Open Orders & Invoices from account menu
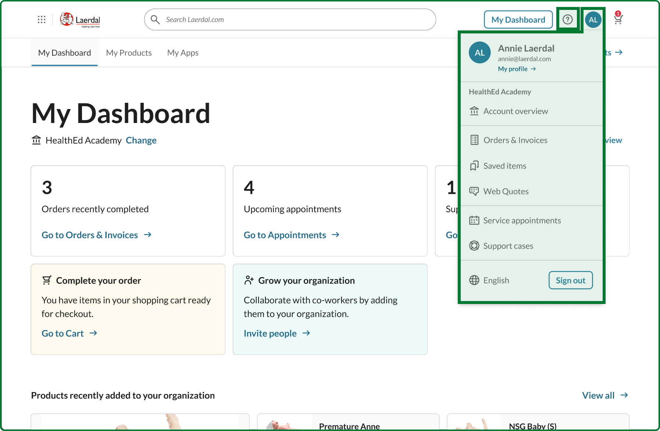The image size is (660, 431). coord(515,140)
